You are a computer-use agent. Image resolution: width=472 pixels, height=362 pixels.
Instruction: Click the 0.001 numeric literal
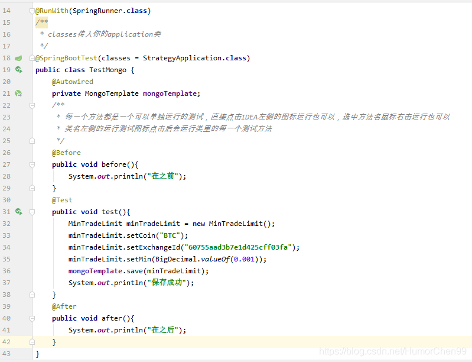(x=244, y=259)
